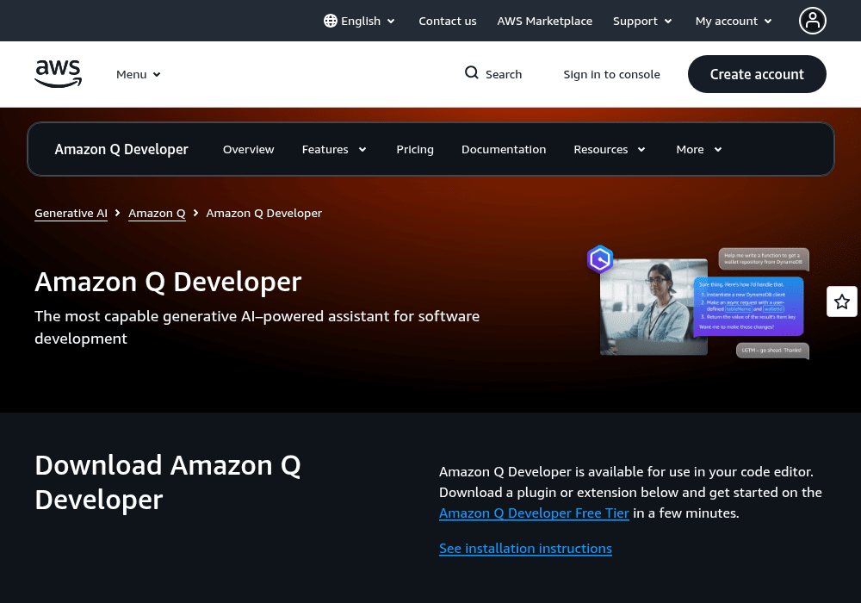Click Amazon Q Developer nav title
Viewport: 861px width, 603px height.
click(x=121, y=149)
